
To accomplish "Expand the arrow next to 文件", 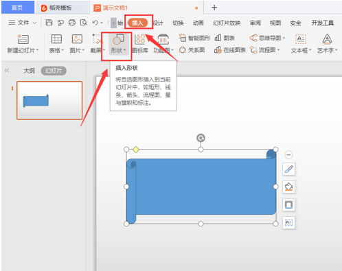I will pyautogui.click(x=34, y=23).
